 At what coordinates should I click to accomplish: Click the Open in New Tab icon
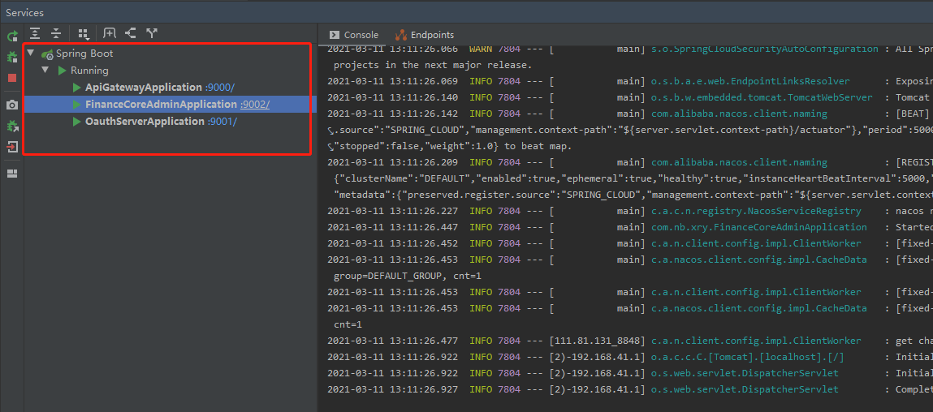point(130,33)
